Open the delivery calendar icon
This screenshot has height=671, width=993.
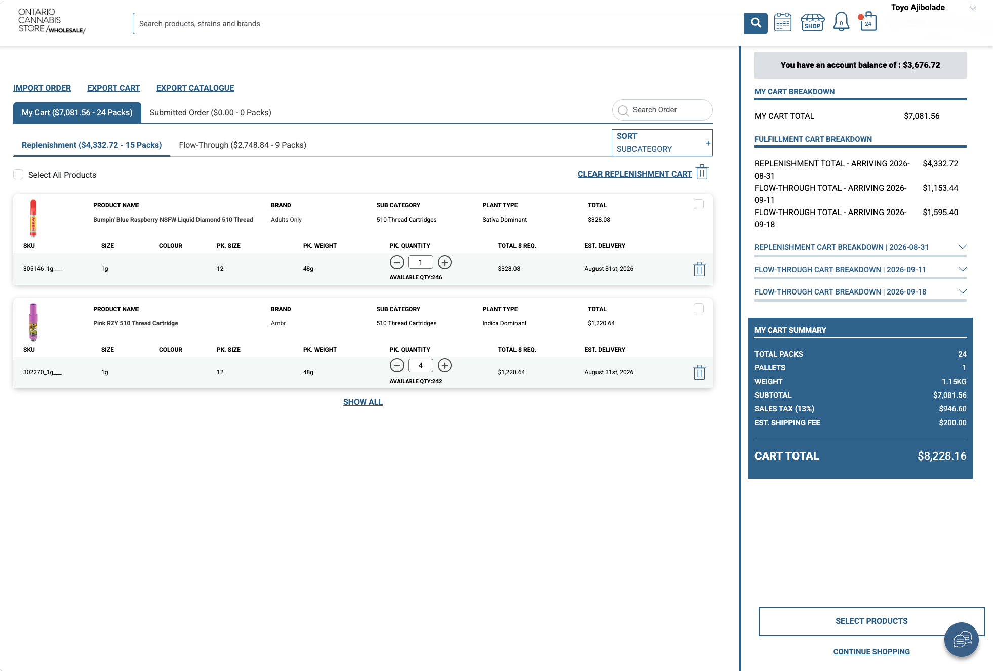782,22
